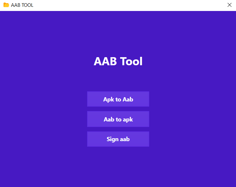Image resolution: width=236 pixels, height=187 pixels.
Task: Click the AAB Tool heading text
Action: (x=118, y=61)
